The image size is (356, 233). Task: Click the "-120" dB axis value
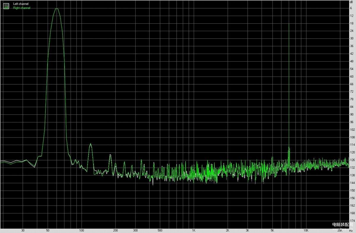click(x=352, y=152)
